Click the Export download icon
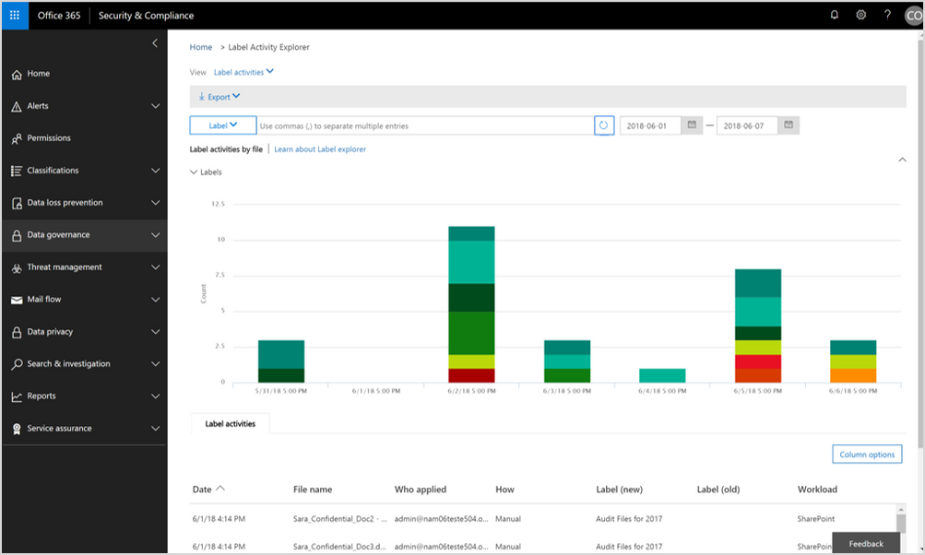Image resolution: width=925 pixels, height=555 pixels. coord(203,96)
